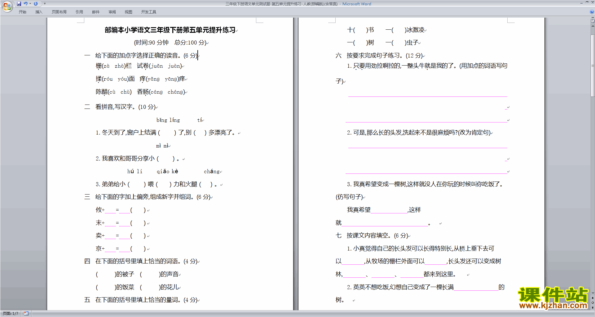Viewport: 595px width, 317px height.
Task: Open the 邮件 ribbon tab
Action: (x=96, y=12)
